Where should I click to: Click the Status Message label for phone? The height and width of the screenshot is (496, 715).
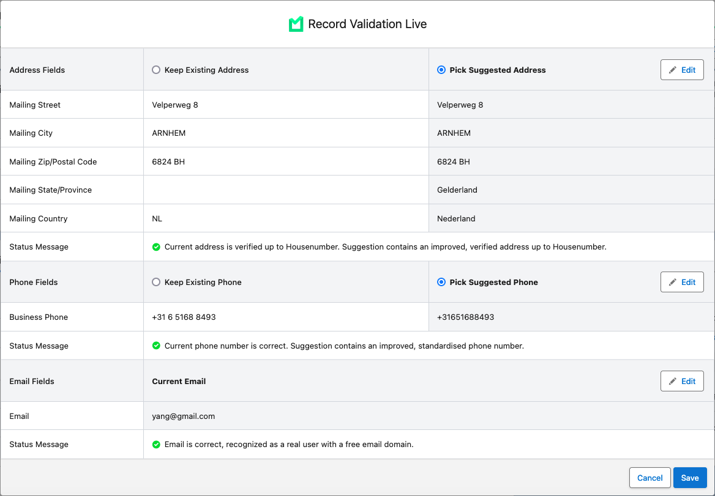tap(39, 346)
